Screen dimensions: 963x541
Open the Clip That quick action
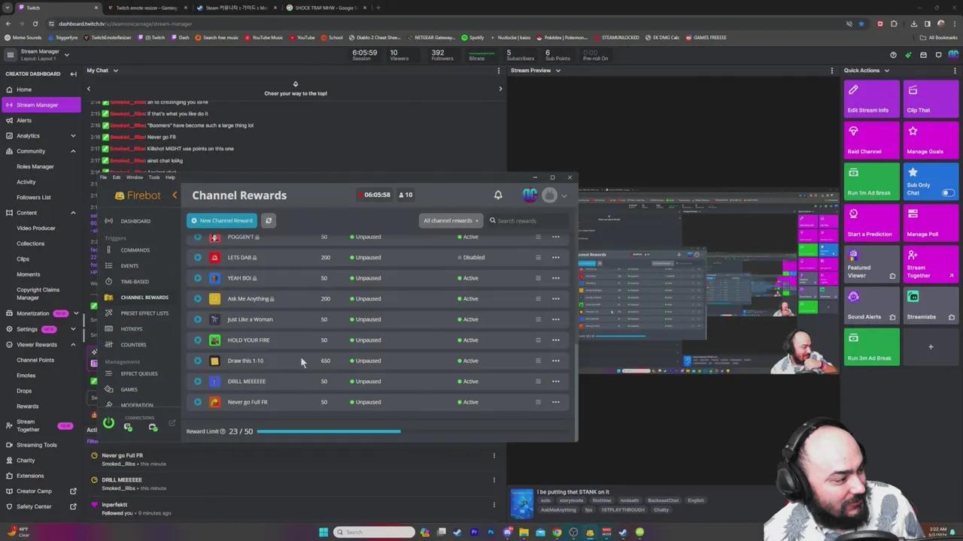pyautogui.click(x=930, y=100)
